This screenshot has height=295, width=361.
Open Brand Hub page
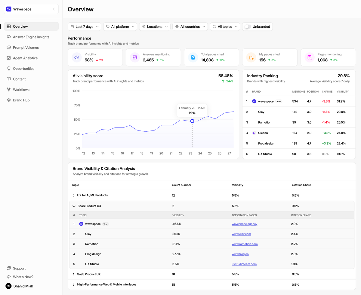tap(31, 100)
